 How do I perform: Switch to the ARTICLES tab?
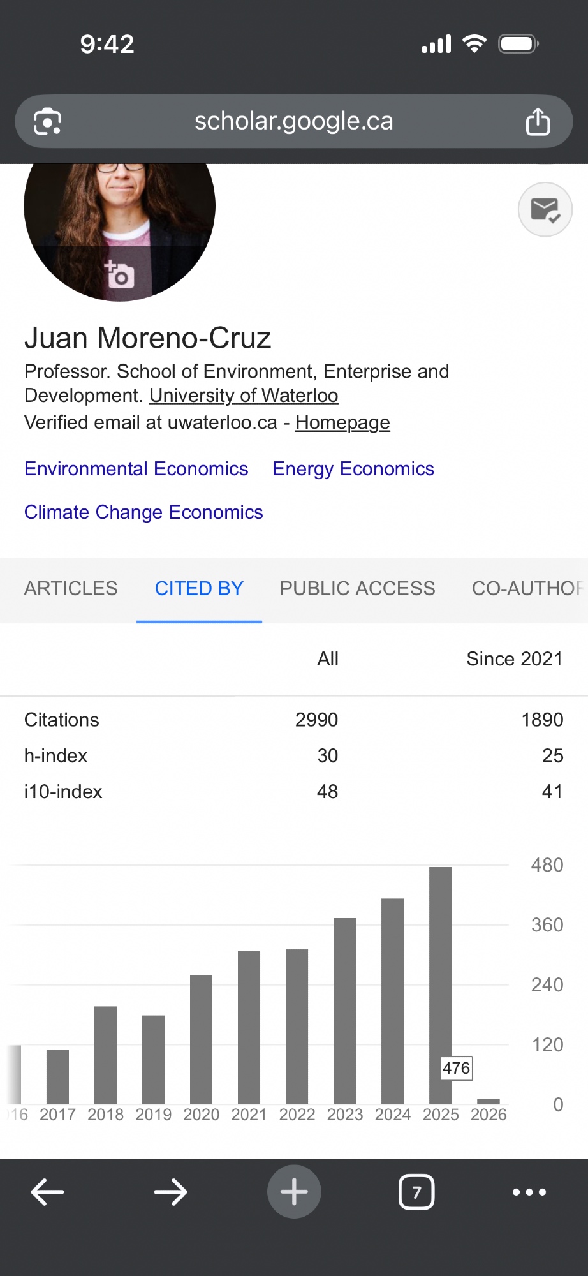pyautogui.click(x=71, y=588)
